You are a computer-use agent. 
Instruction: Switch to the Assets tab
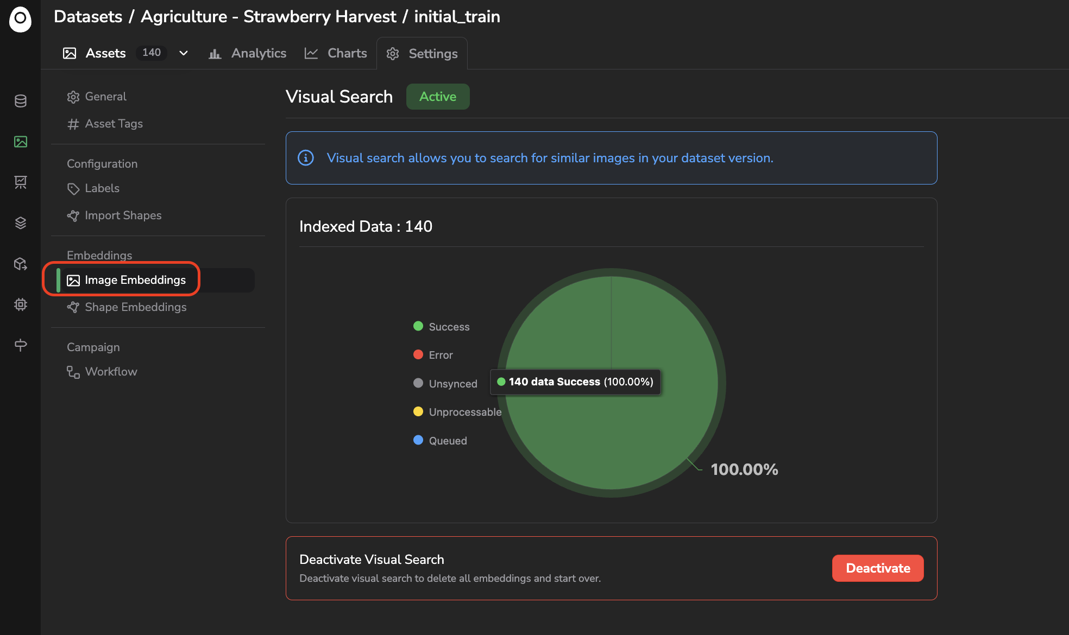(x=106, y=53)
